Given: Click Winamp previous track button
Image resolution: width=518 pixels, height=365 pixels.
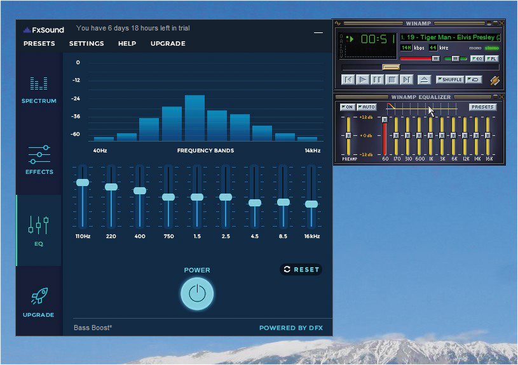Looking at the screenshot, I should [x=348, y=79].
